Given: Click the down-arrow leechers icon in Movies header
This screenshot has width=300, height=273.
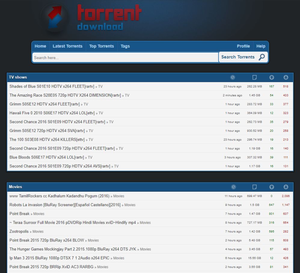Looking at the screenshot, I should point(285,187).
